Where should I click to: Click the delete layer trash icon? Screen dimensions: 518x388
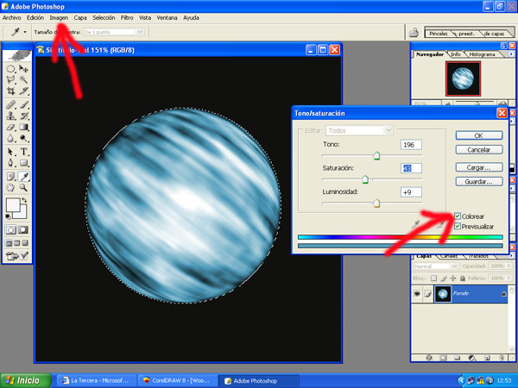click(501, 358)
